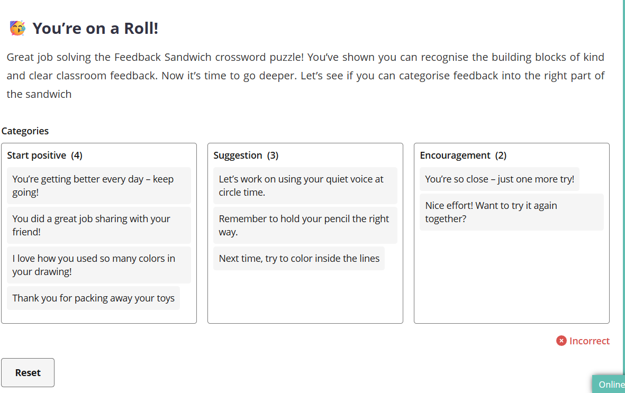Select "You're so close – just one more try!" card
625x393 pixels.
[x=500, y=179]
